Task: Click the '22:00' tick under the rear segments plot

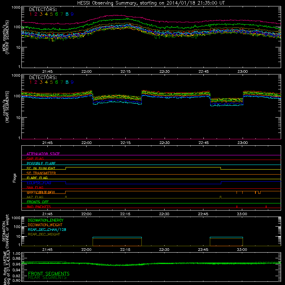Action: (x=86, y=143)
